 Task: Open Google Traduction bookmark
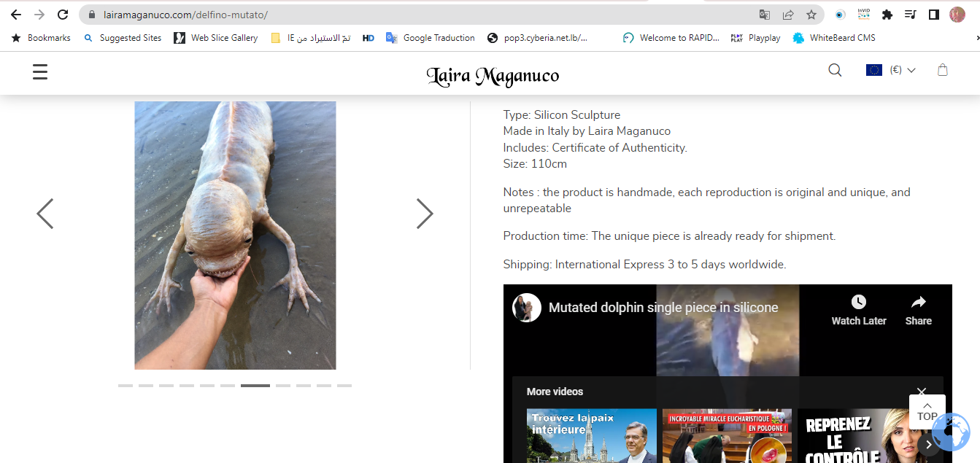(x=431, y=38)
